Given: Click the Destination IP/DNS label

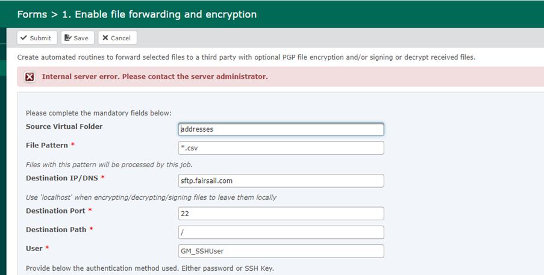Looking at the screenshot, I should click(x=62, y=178).
